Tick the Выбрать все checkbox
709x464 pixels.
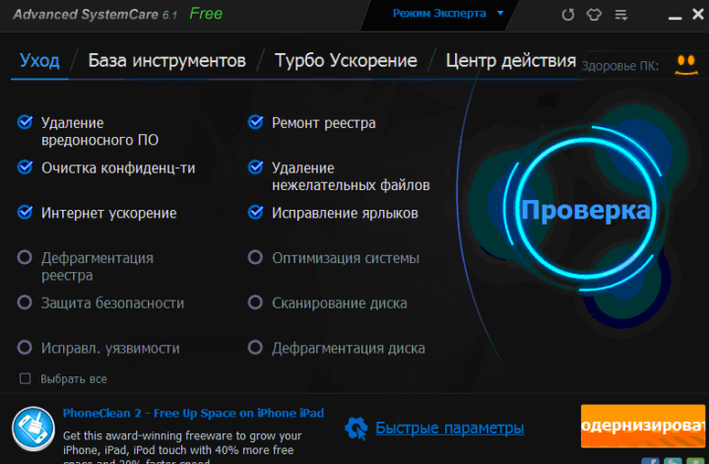(26, 378)
